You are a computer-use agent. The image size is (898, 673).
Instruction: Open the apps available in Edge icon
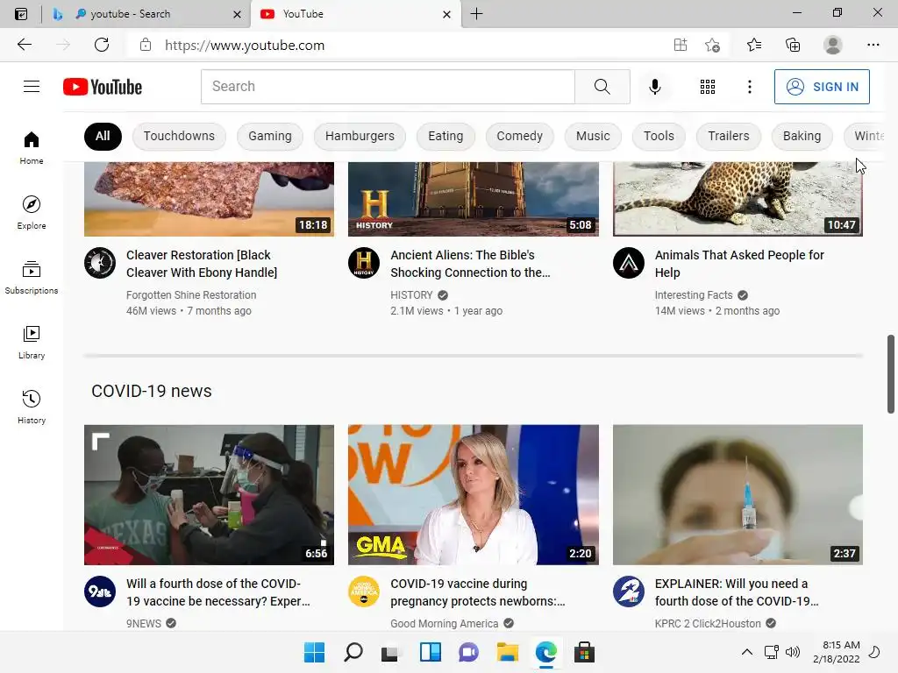[x=680, y=45]
